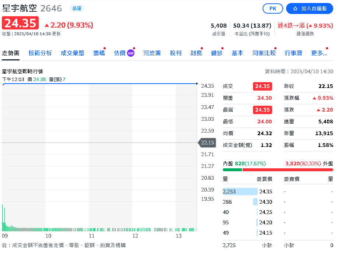
Task: Click the 昨量 value 13,915
Action: point(324,134)
